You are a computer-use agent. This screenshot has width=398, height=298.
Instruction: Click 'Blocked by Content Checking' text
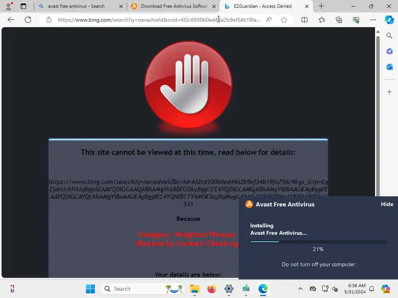click(x=187, y=244)
